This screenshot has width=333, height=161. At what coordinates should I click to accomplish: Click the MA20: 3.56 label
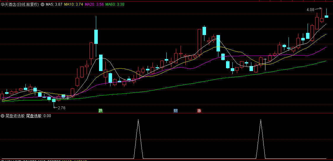(94, 4)
